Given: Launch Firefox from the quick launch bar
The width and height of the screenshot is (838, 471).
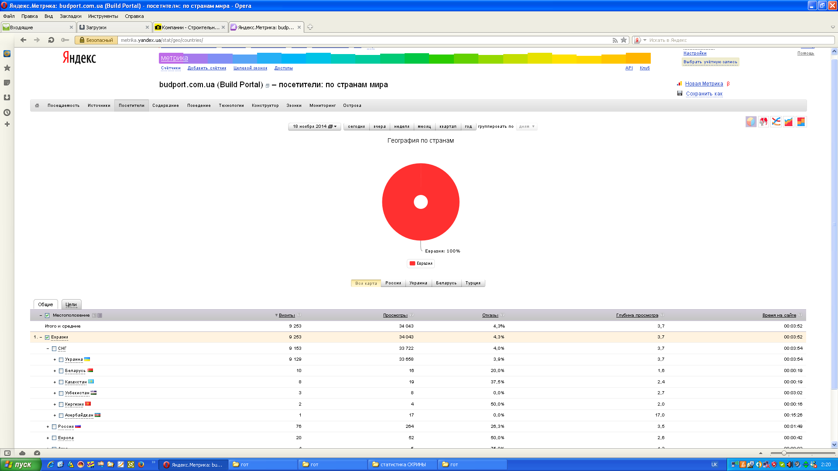Looking at the screenshot, I should [x=141, y=464].
